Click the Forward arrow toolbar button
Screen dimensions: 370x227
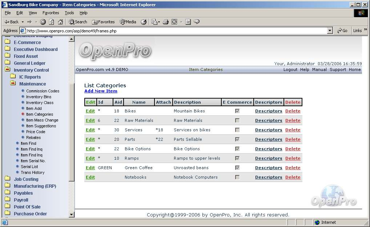(x=29, y=22)
